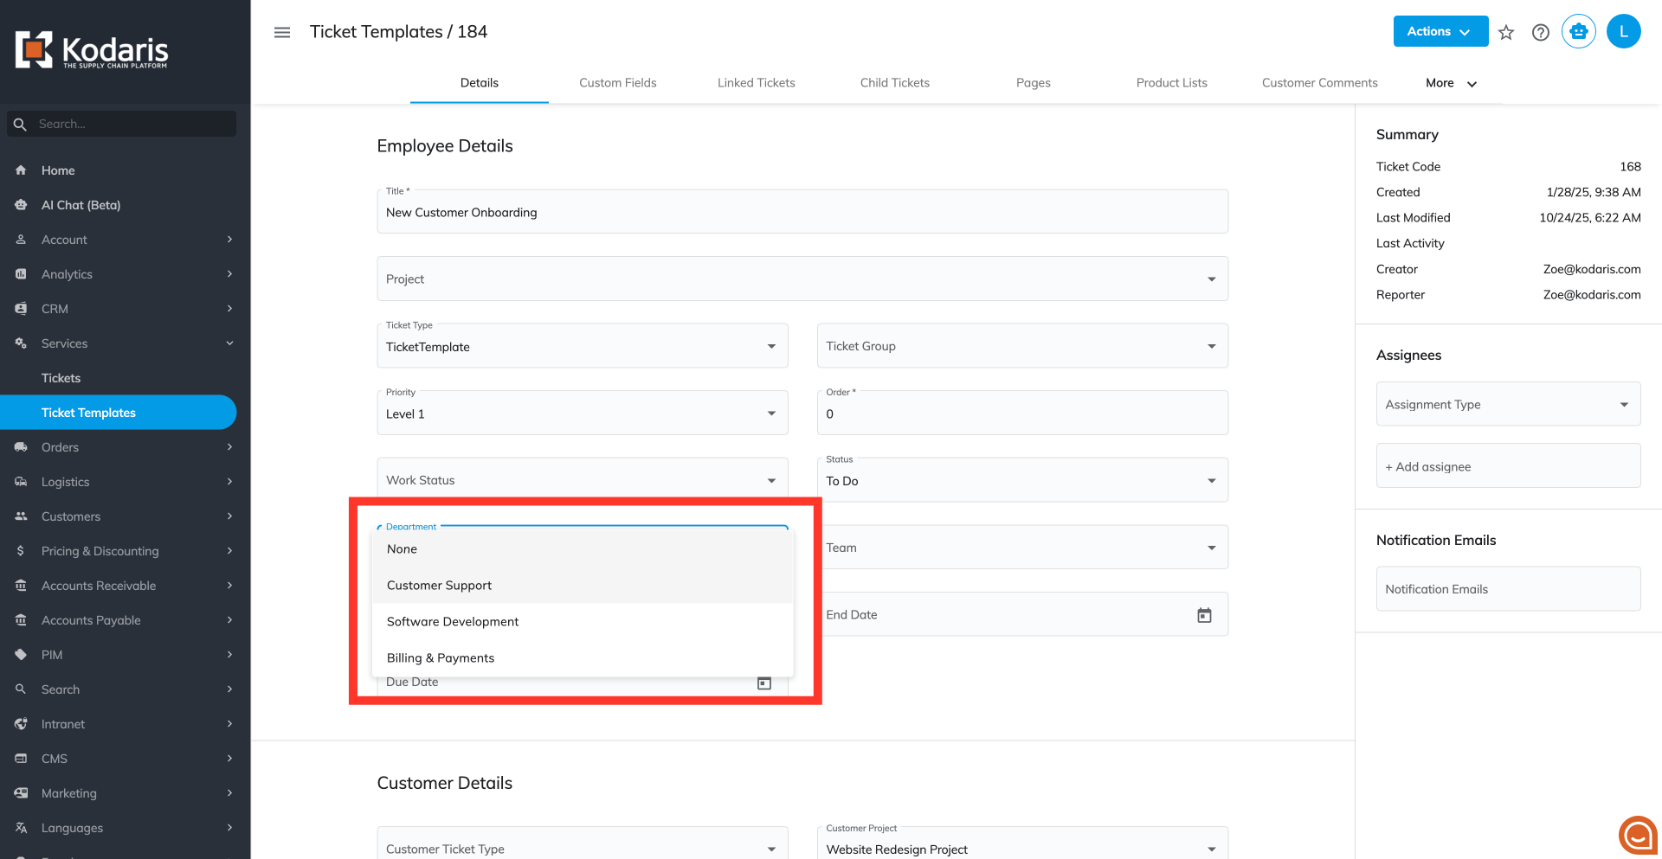Open the Customer Ticket Type dropdown
Image resolution: width=1662 pixels, height=859 pixels.
click(583, 843)
